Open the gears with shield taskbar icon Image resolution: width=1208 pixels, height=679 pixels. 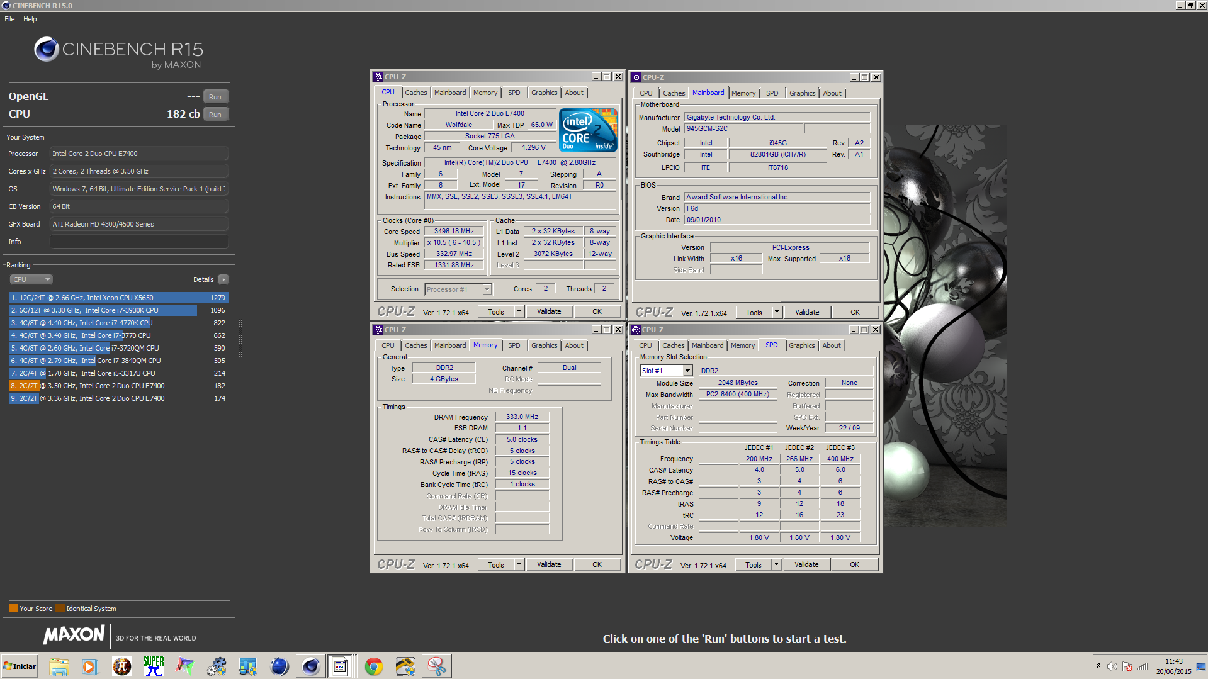click(216, 666)
